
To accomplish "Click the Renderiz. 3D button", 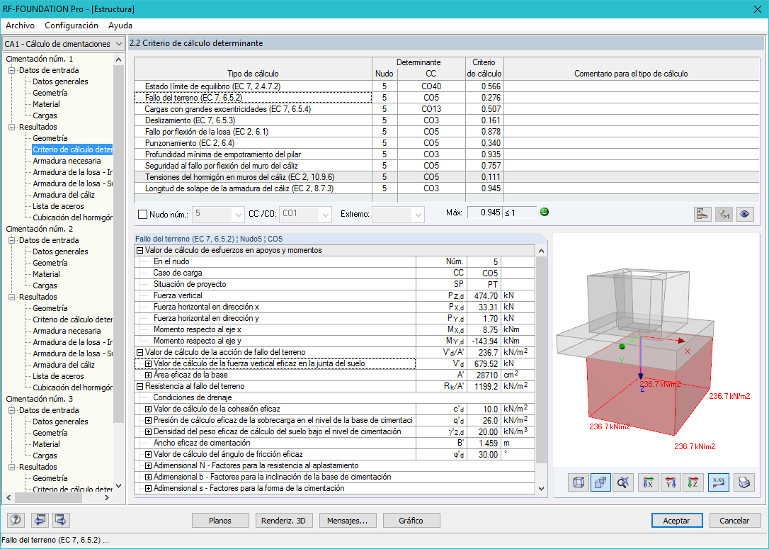I will 283,521.
